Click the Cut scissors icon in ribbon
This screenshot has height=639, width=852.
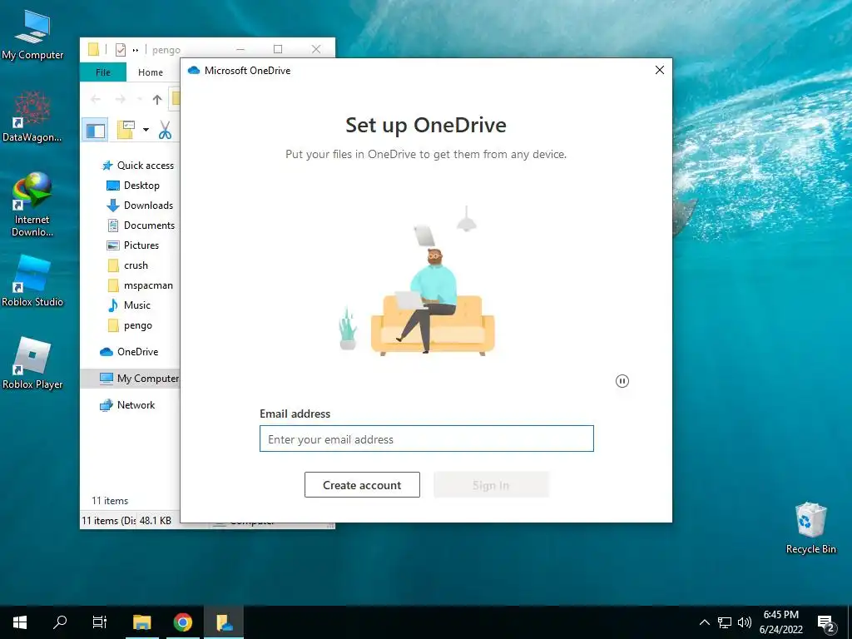[x=166, y=131]
